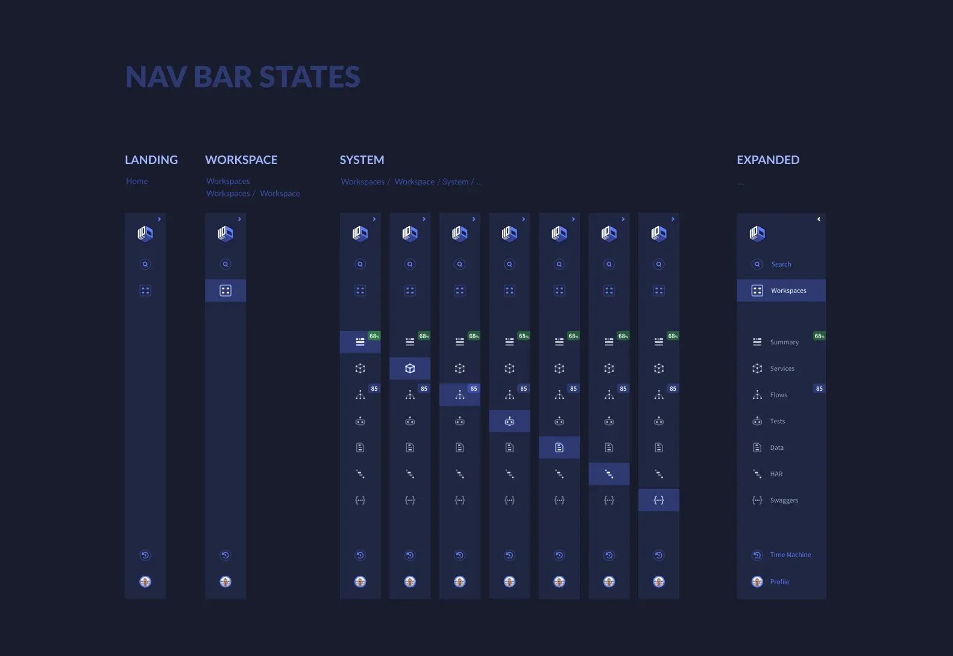
Task: Select the highlighted Data document icon
Action: pos(559,447)
